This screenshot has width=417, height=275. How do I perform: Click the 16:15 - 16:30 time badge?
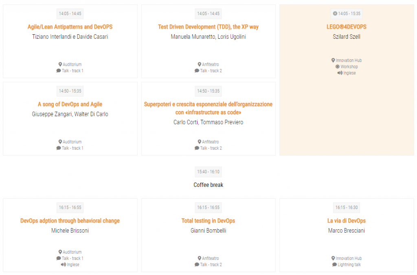pyautogui.click(x=347, y=208)
